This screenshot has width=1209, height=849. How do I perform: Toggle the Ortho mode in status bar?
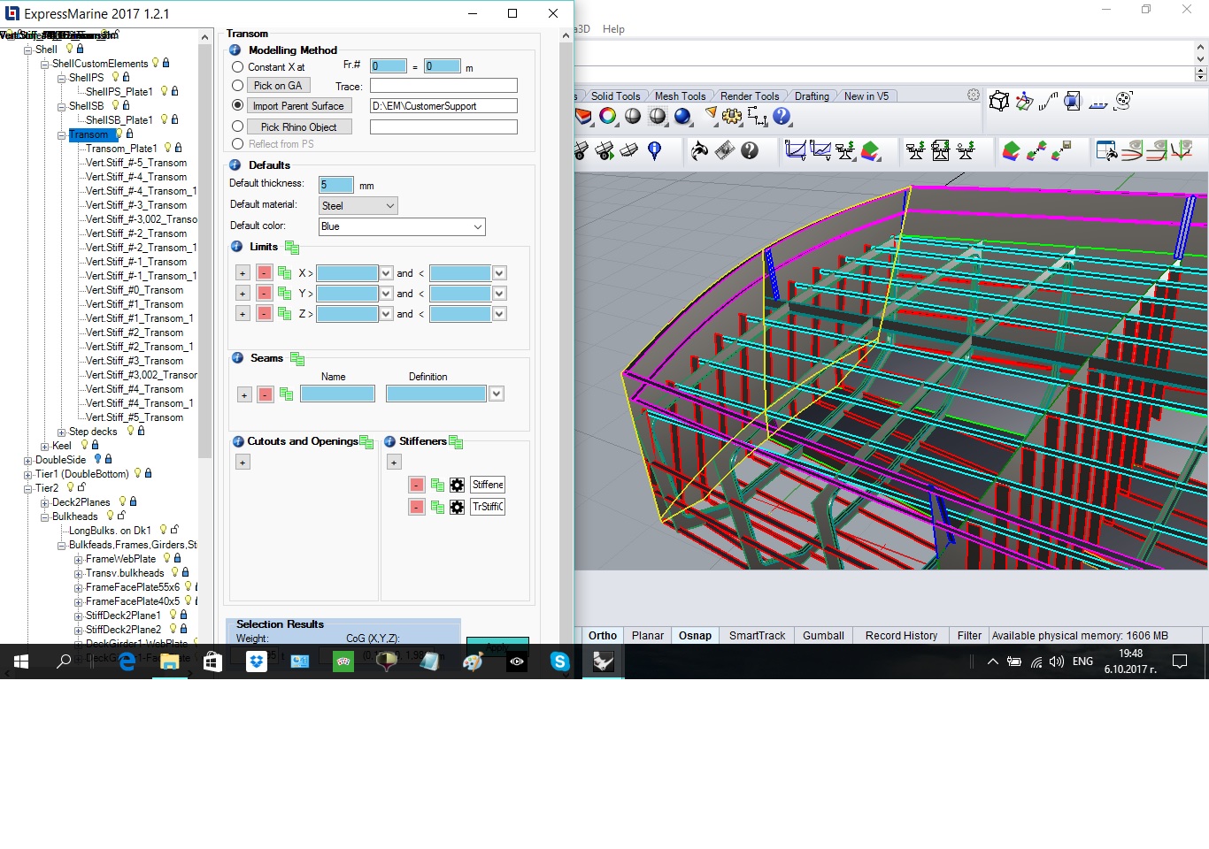pos(603,635)
